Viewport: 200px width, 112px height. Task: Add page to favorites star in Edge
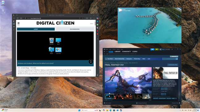[83, 18]
